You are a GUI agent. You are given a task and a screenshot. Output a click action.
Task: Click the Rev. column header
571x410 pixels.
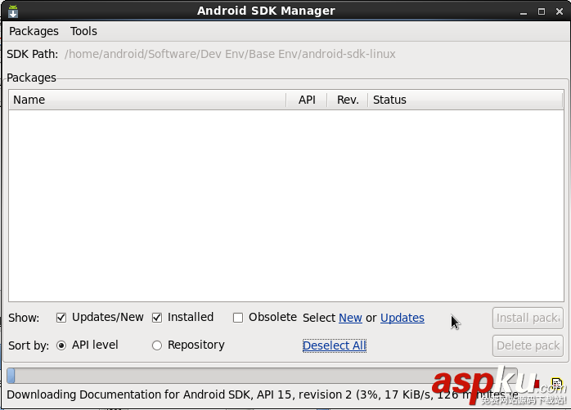click(x=348, y=100)
